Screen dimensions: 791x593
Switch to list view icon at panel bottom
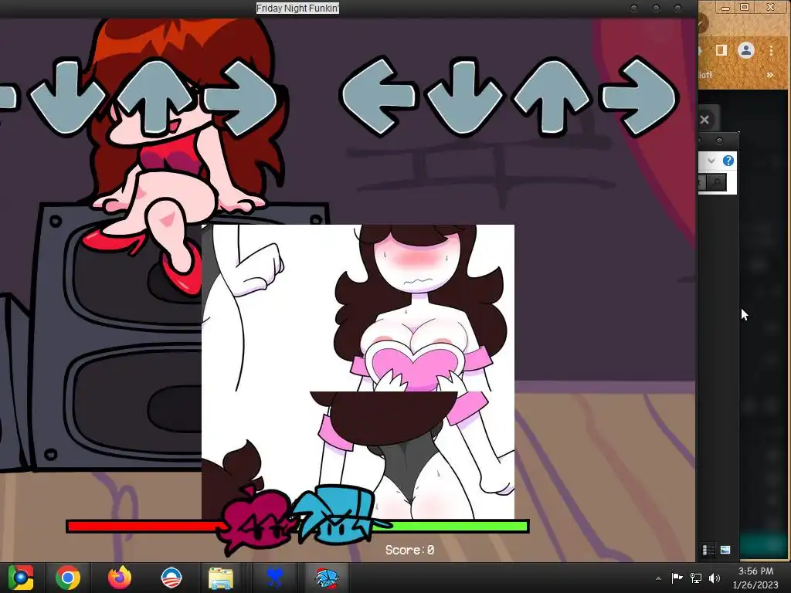(709, 550)
